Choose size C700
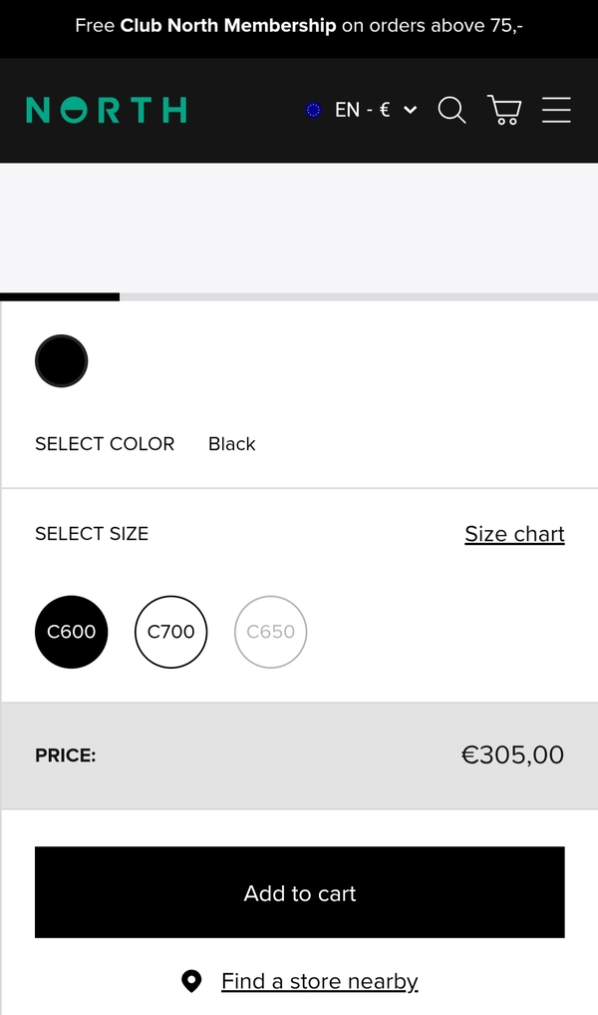 (x=171, y=632)
